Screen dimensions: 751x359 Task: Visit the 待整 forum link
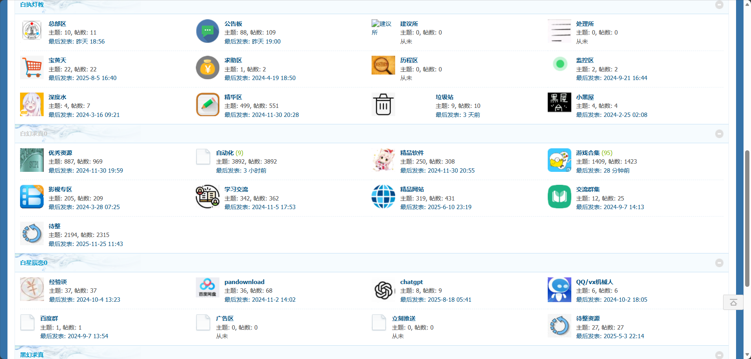tap(54, 226)
